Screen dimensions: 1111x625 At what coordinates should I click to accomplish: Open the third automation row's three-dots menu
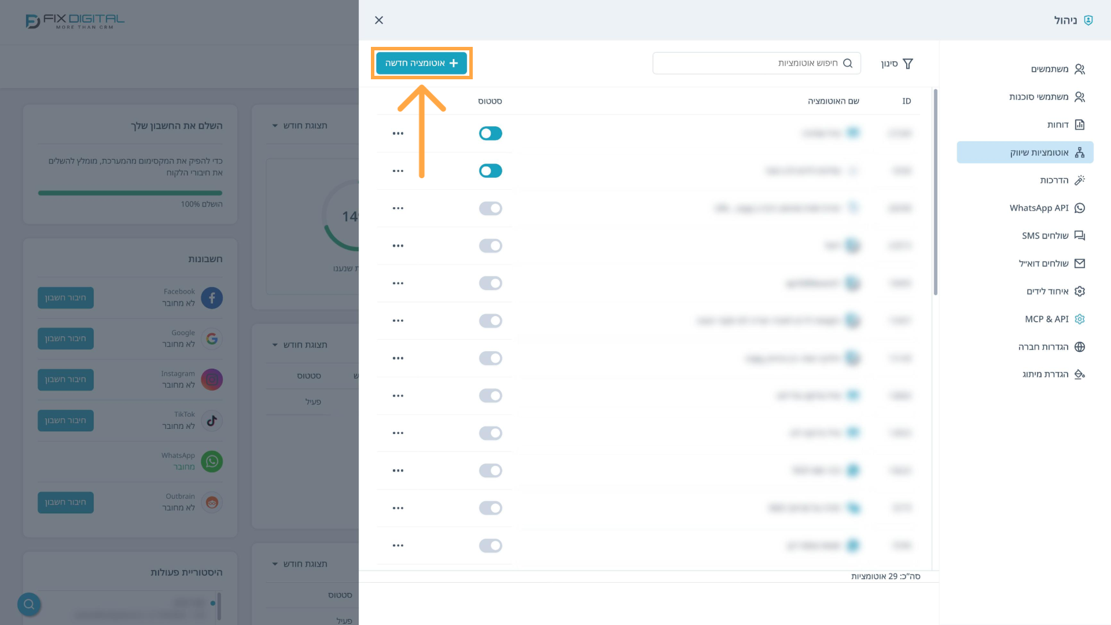pos(398,208)
